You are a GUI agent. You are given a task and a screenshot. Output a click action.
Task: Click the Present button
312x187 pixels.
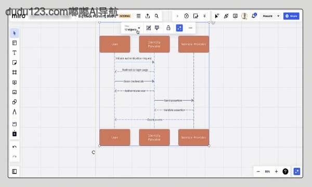click(x=267, y=16)
